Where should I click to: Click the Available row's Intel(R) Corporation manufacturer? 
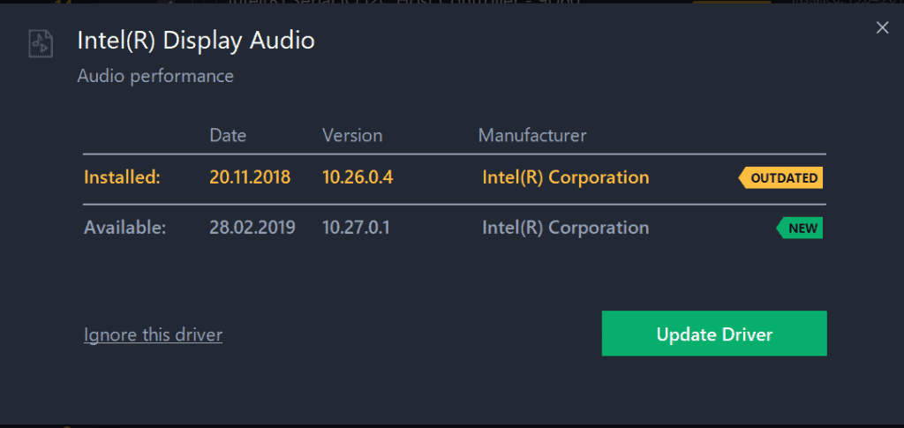565,228
